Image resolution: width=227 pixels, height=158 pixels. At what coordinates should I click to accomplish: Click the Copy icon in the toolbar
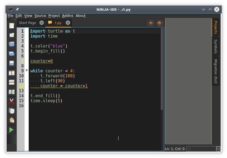(12, 111)
